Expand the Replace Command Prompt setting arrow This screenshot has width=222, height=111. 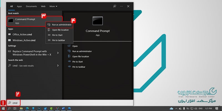(x=58, y=53)
